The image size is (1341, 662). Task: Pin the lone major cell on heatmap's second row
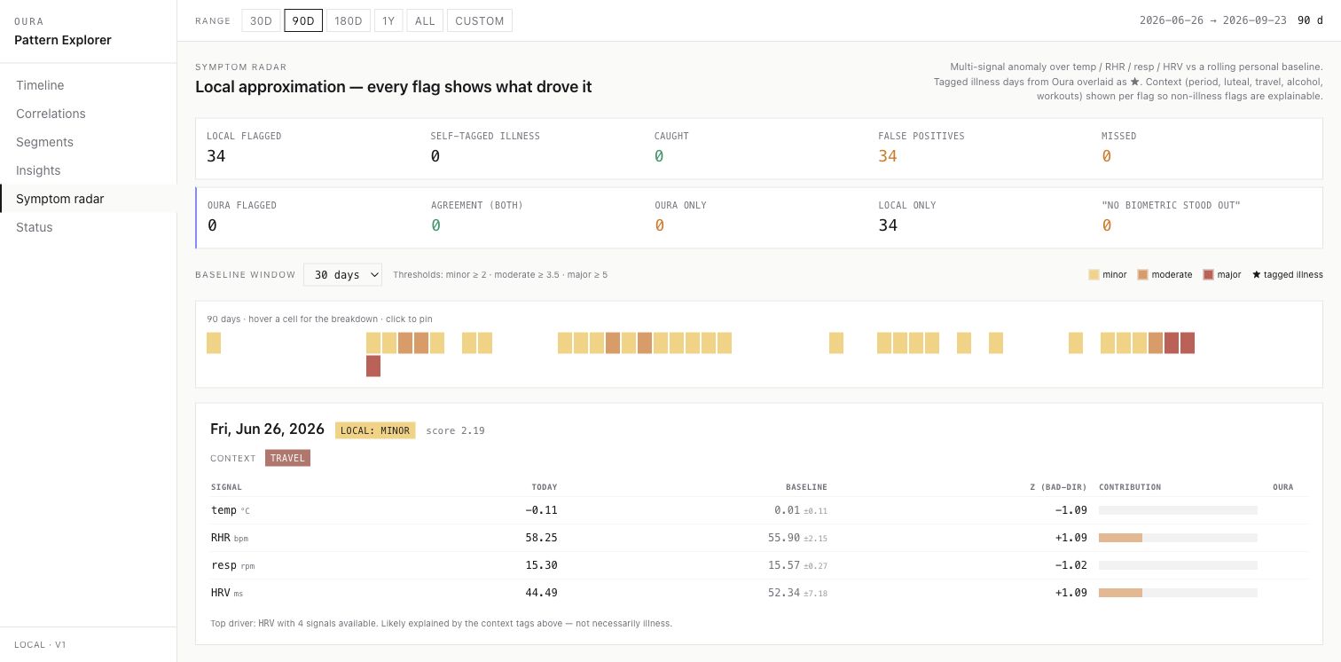click(373, 366)
